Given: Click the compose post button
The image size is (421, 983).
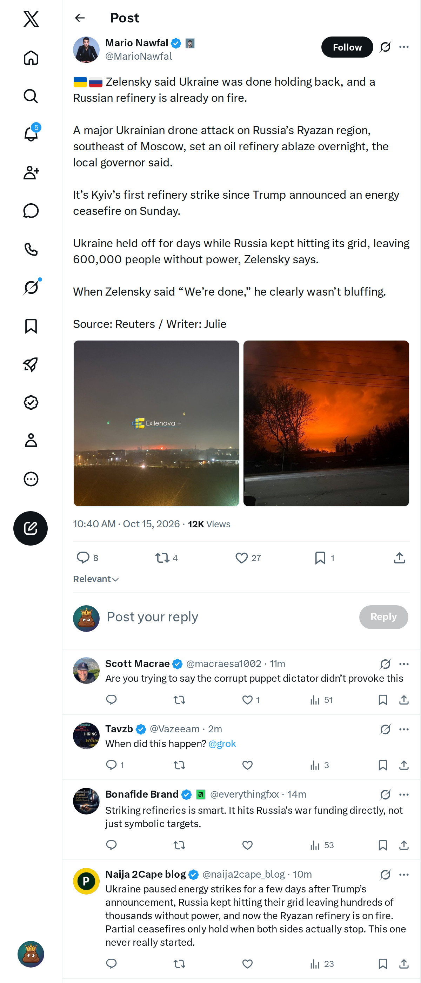Looking at the screenshot, I should (x=31, y=528).
